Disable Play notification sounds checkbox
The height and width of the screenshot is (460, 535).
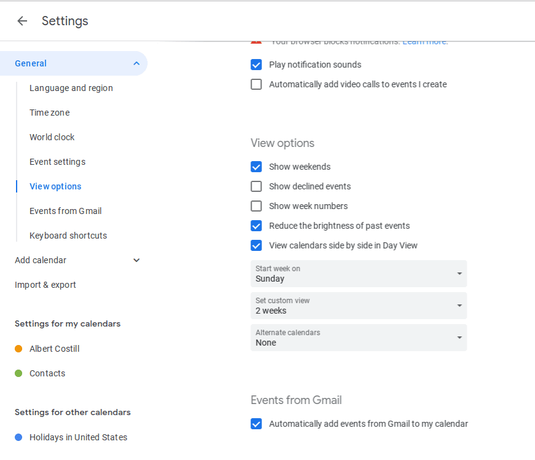[256, 65]
